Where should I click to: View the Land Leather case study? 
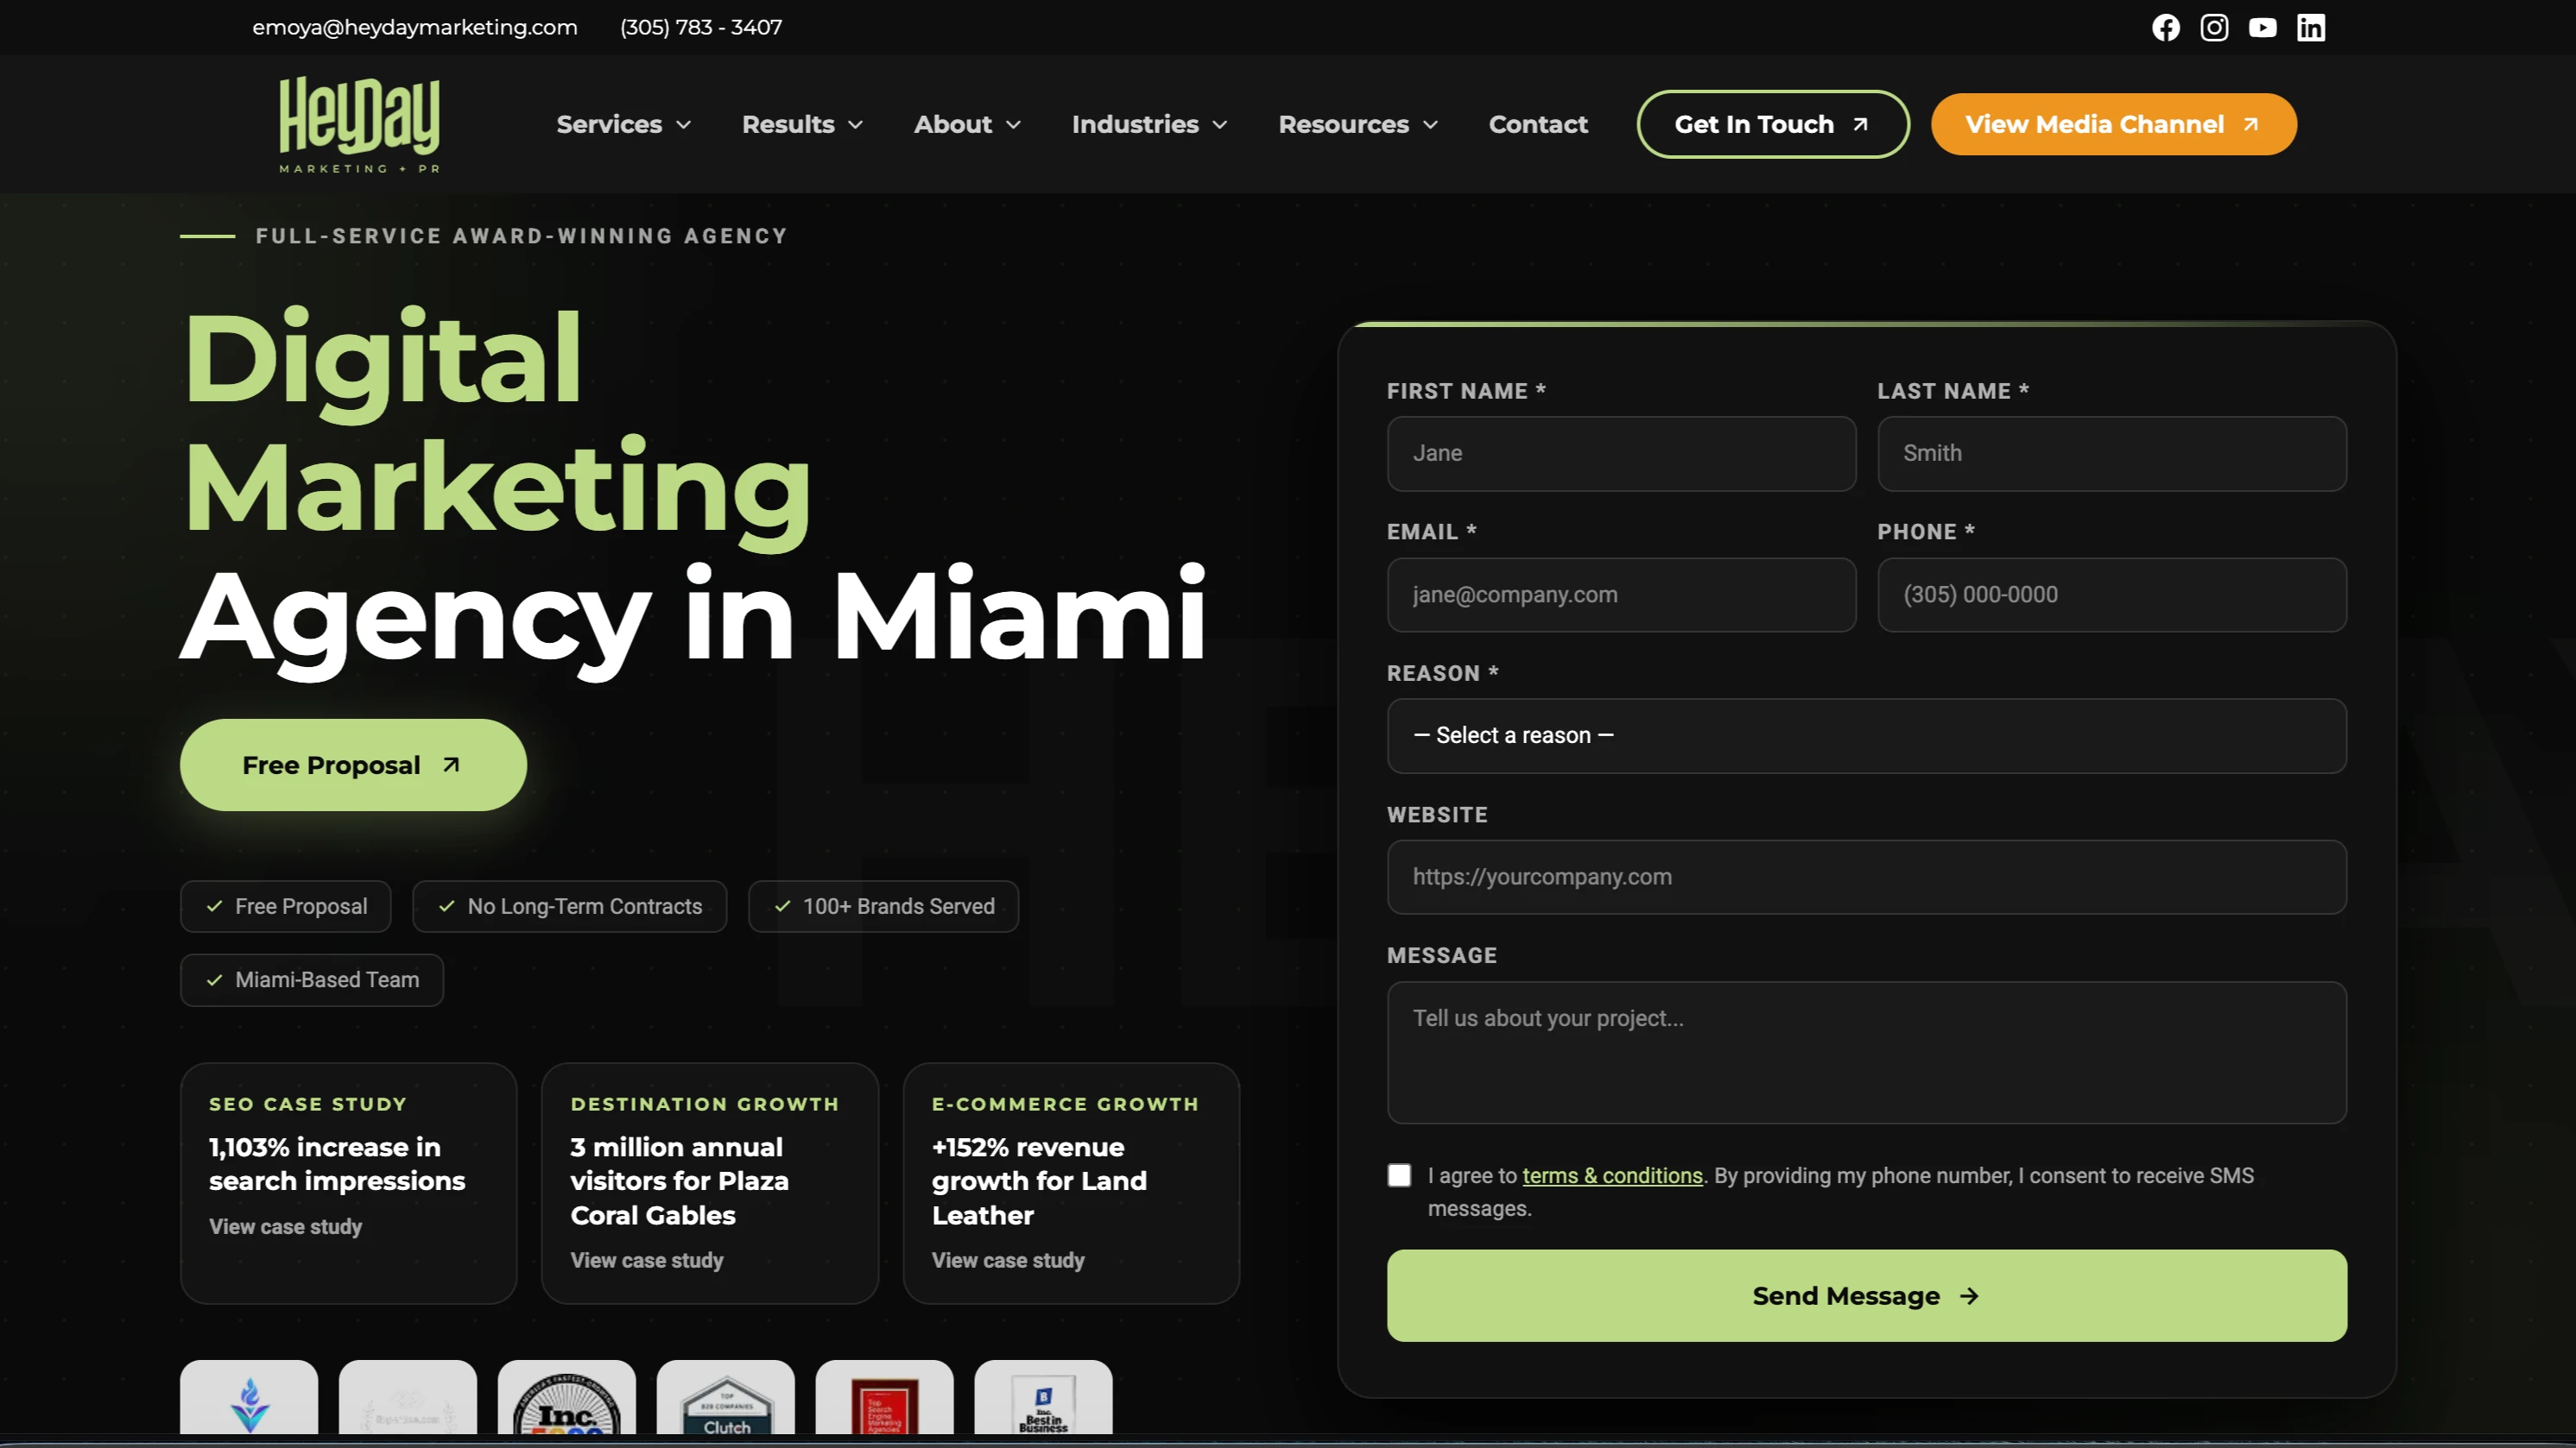(1008, 1260)
